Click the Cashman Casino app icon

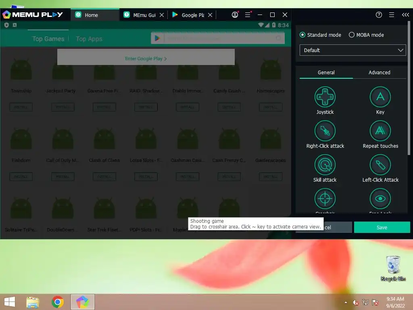point(188,139)
